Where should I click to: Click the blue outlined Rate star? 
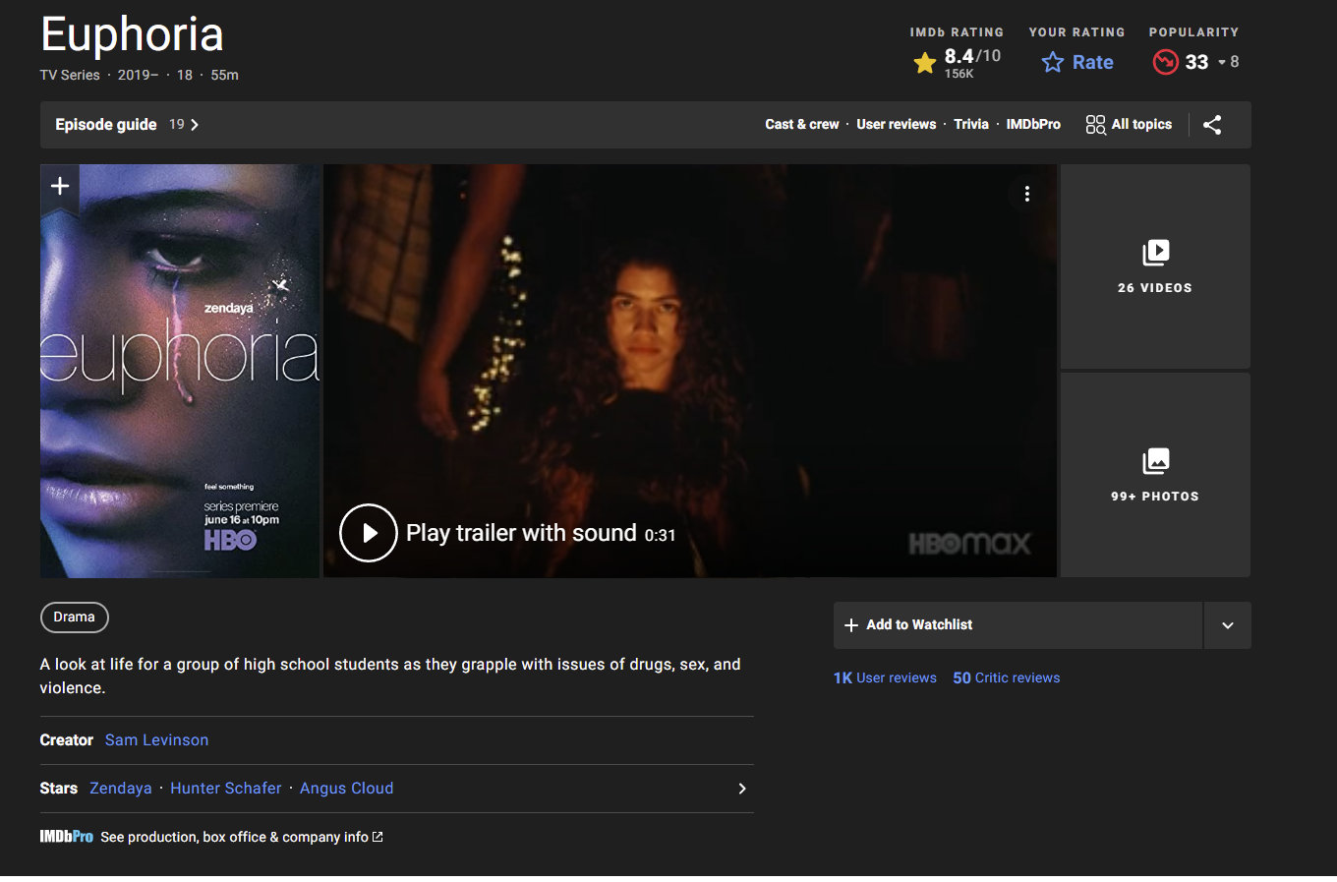(x=1053, y=63)
